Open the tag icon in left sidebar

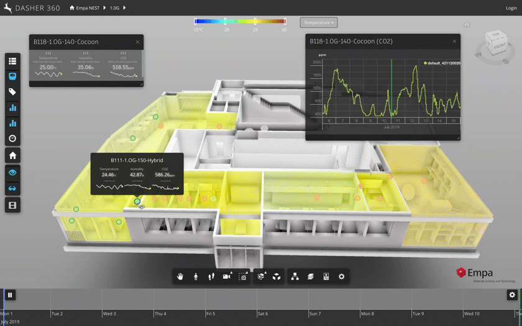[x=12, y=92]
